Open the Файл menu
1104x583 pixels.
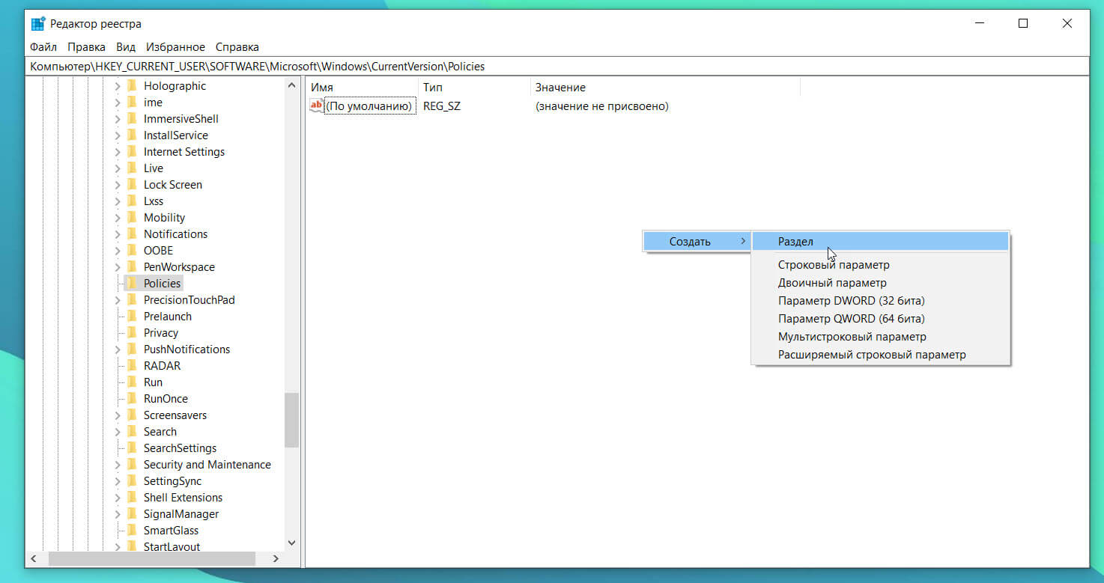[x=43, y=47]
